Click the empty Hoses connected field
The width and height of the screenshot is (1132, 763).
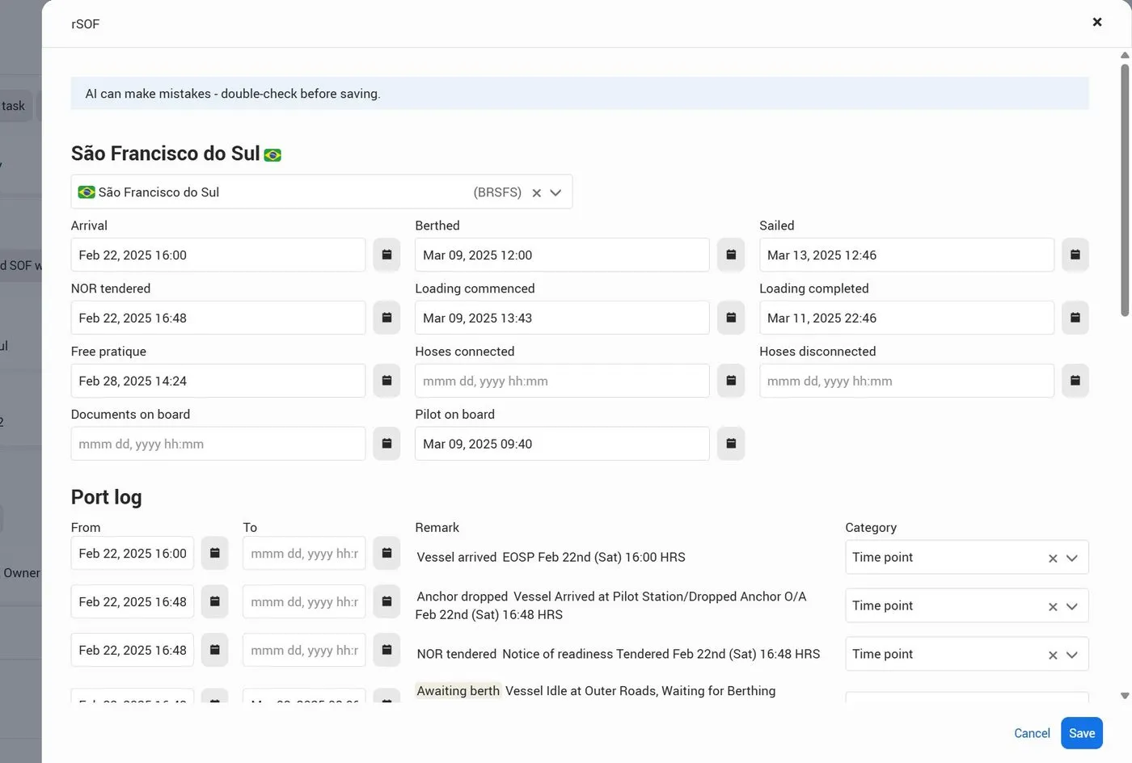562,381
